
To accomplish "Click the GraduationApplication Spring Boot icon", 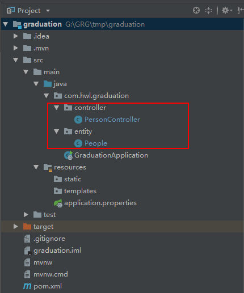I will tap(68, 155).
